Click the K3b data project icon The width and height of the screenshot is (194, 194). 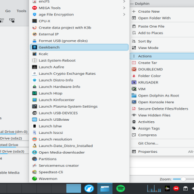point(34,28)
